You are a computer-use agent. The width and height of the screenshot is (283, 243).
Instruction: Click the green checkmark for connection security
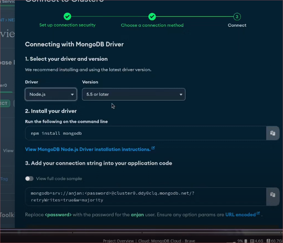67,17
